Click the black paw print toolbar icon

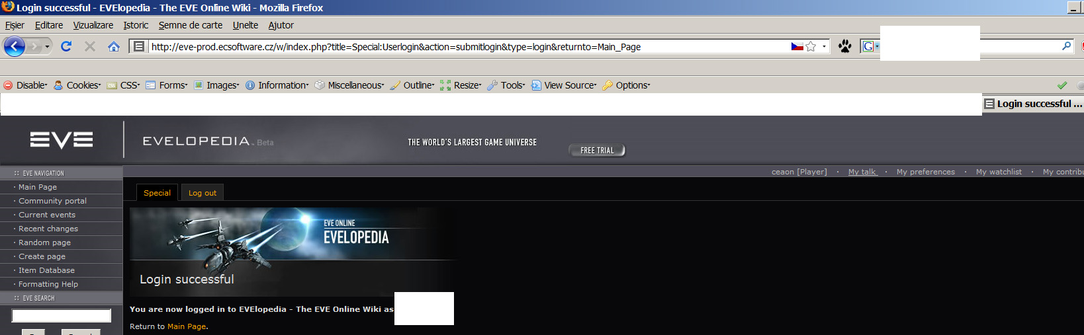[845, 46]
